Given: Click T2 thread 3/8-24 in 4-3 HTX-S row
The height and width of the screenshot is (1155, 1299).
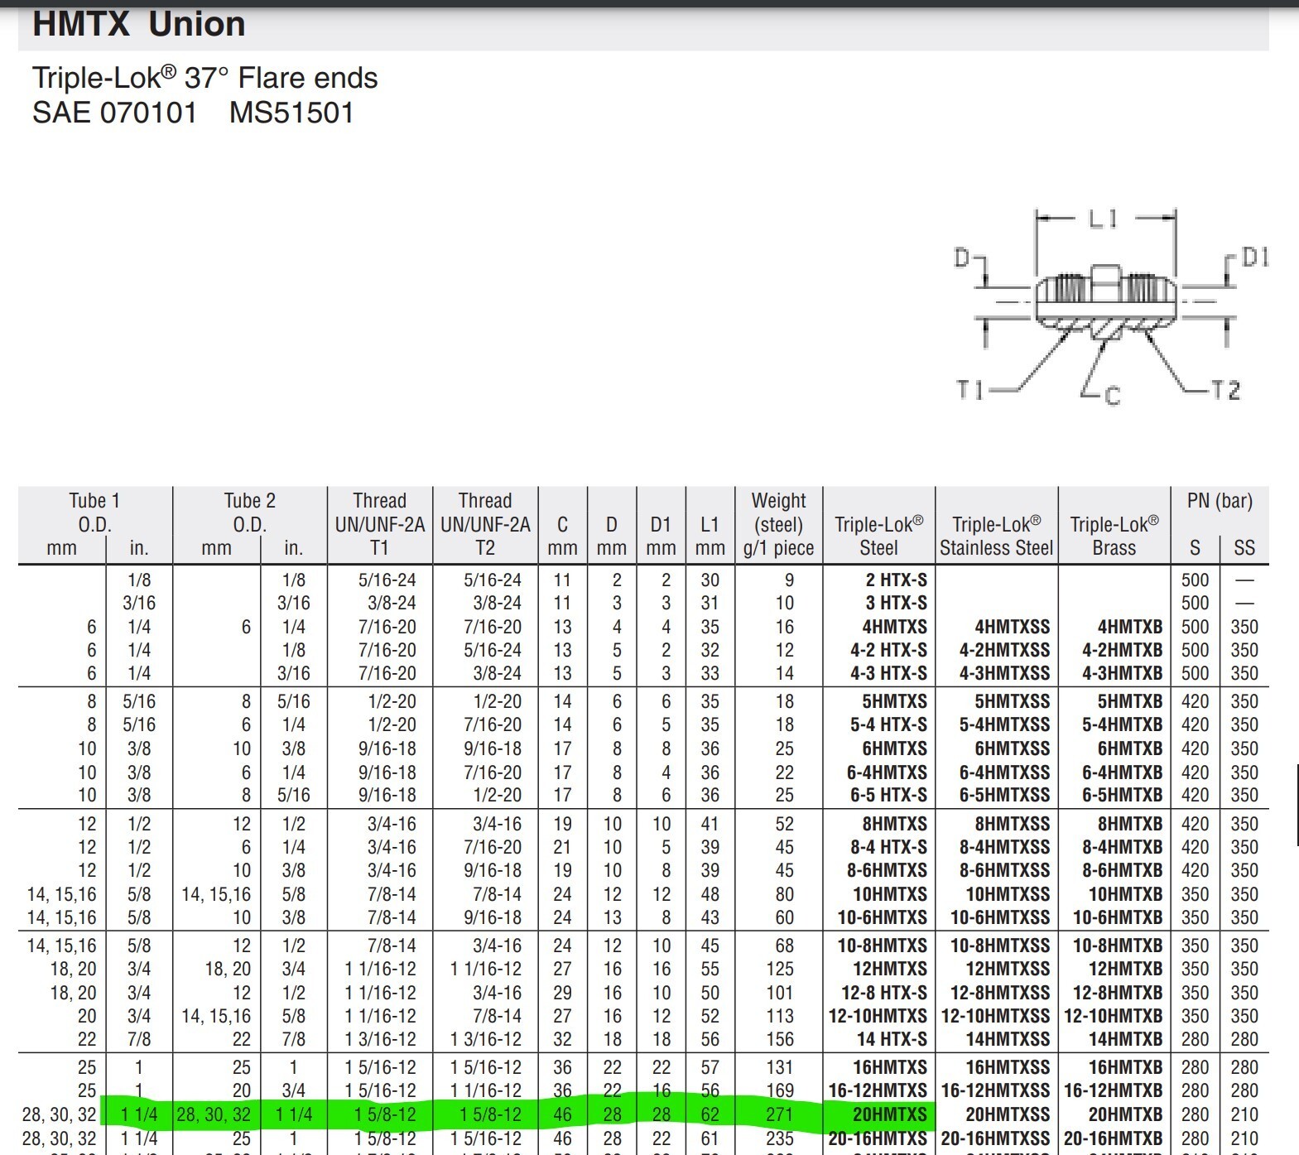Looking at the screenshot, I should tap(498, 673).
